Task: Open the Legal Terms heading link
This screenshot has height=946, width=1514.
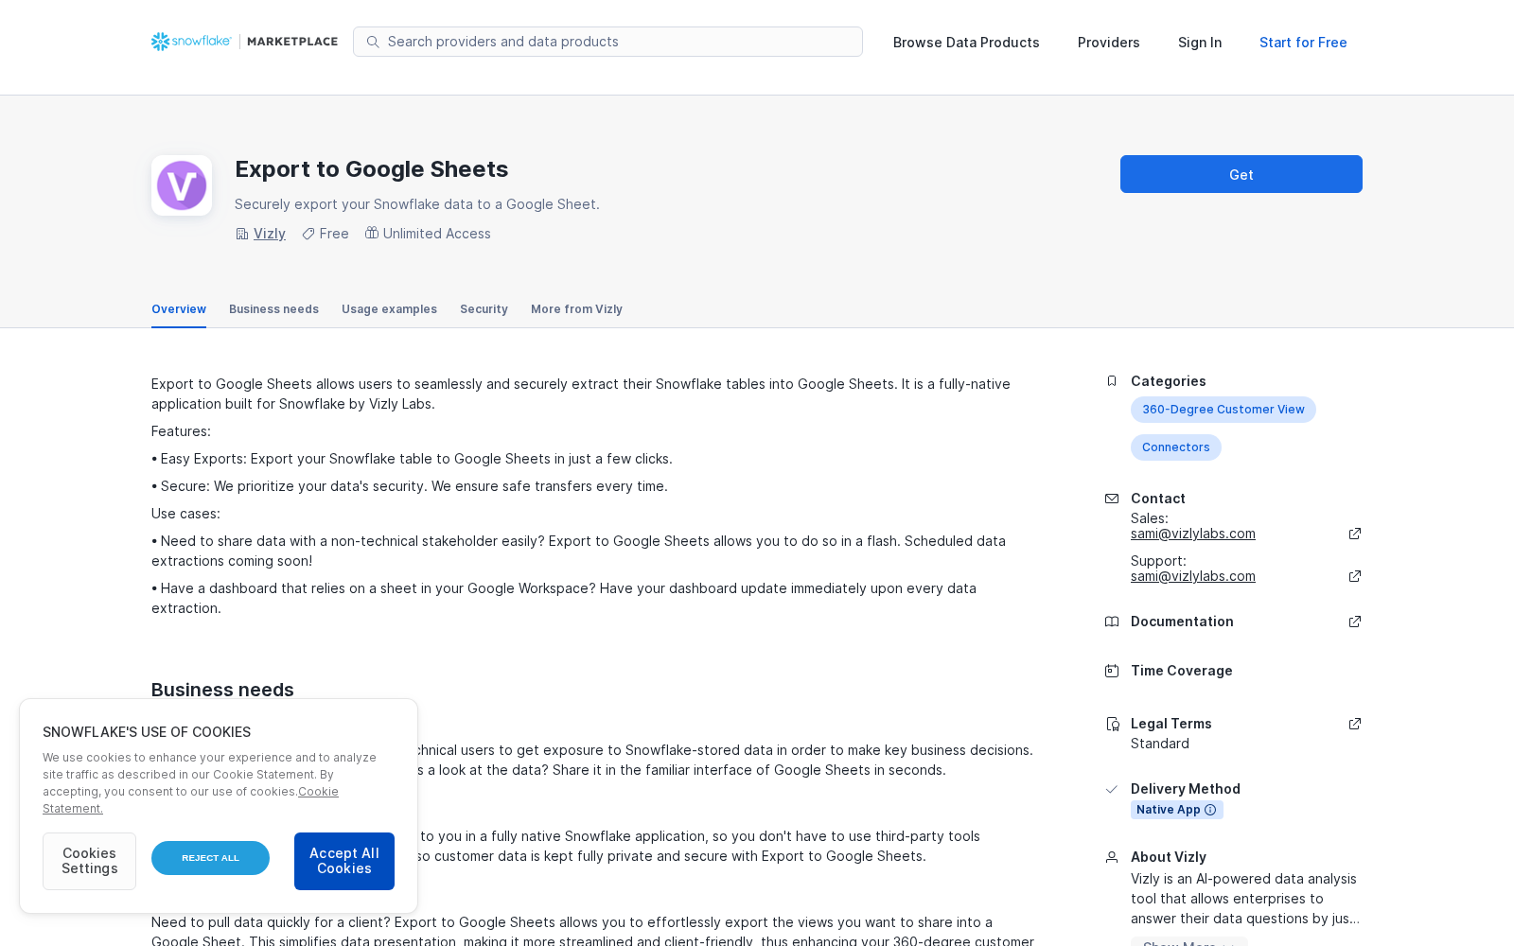Action: click(1171, 724)
